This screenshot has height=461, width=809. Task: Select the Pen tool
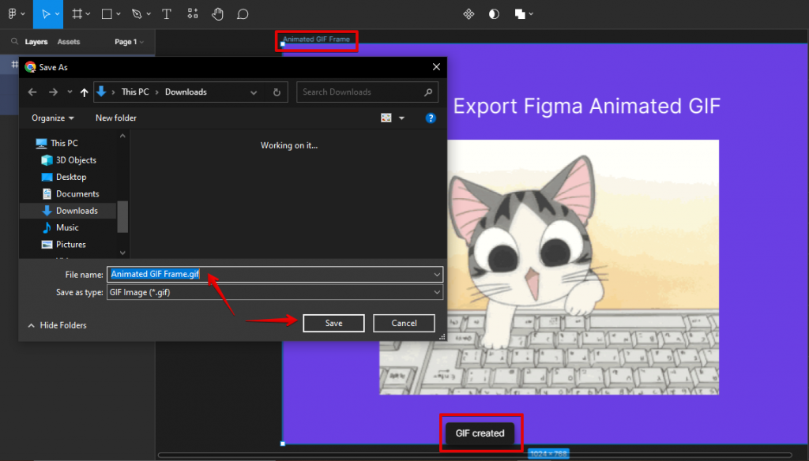tap(137, 14)
